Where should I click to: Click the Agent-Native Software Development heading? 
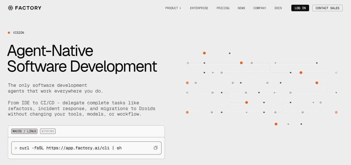82,58
